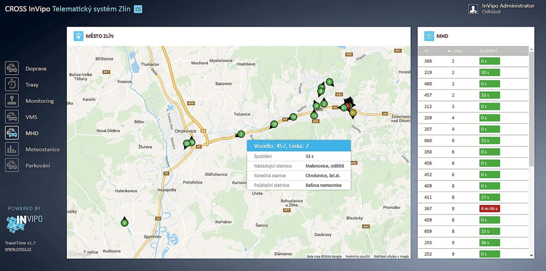Select the Trasy routes clock icon
Image resolution: width=546 pixels, height=271 pixels.
(12, 84)
